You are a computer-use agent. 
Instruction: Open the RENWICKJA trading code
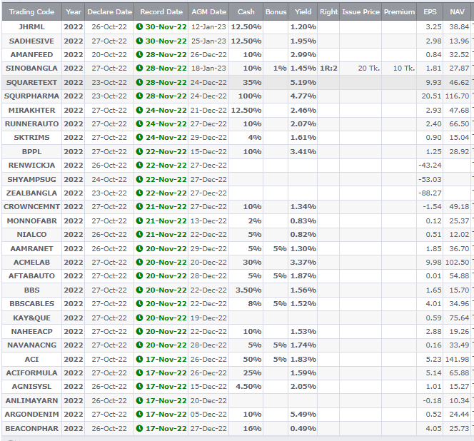pos(31,166)
